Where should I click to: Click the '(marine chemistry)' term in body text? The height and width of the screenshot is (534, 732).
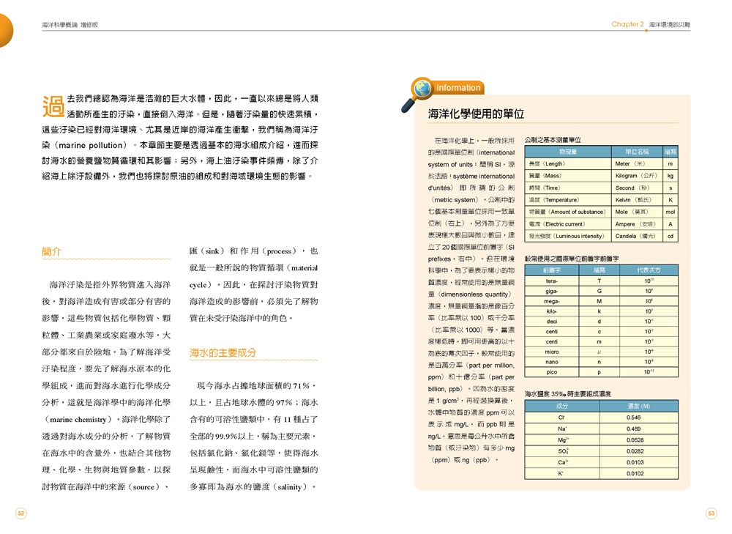(x=78, y=420)
